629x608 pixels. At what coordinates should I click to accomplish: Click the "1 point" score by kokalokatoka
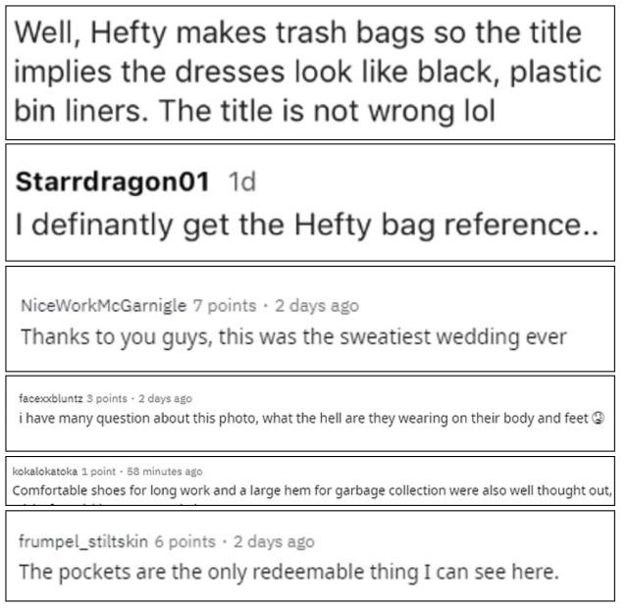tap(99, 472)
